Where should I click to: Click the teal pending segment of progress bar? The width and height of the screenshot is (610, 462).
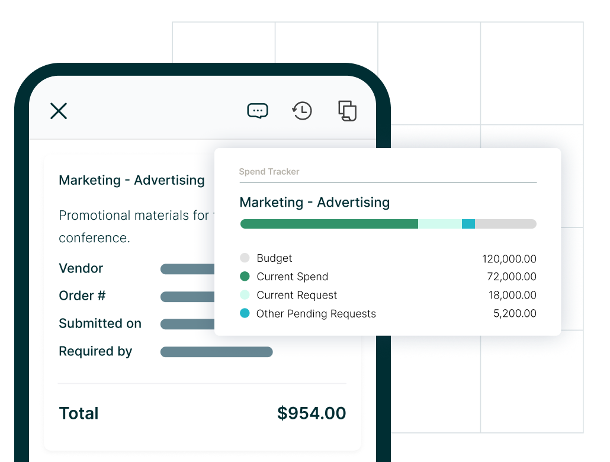coord(468,224)
